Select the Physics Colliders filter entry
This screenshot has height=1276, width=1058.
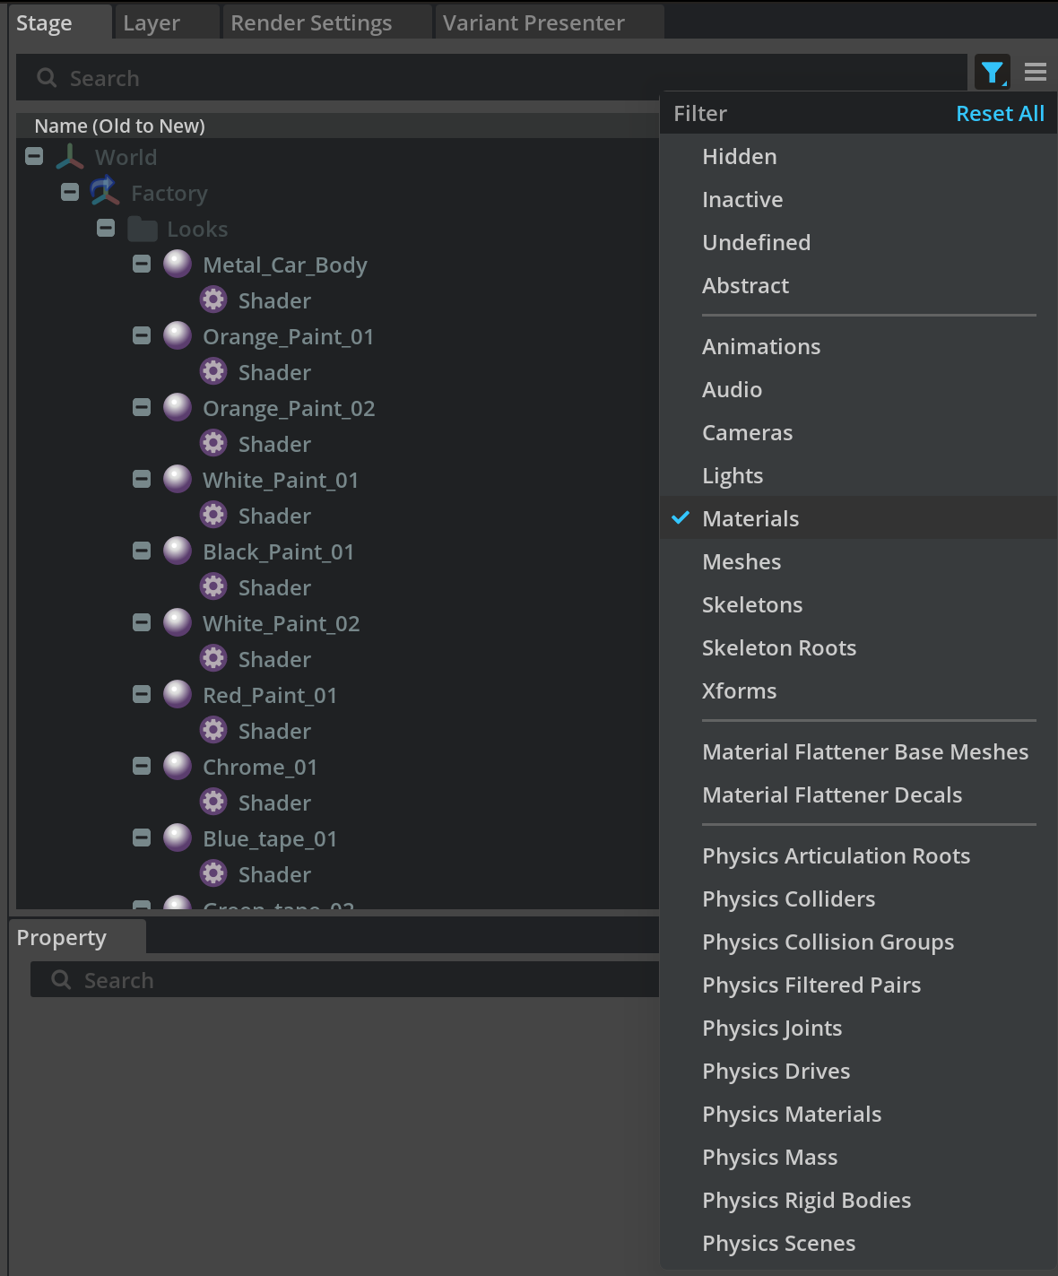788,898
